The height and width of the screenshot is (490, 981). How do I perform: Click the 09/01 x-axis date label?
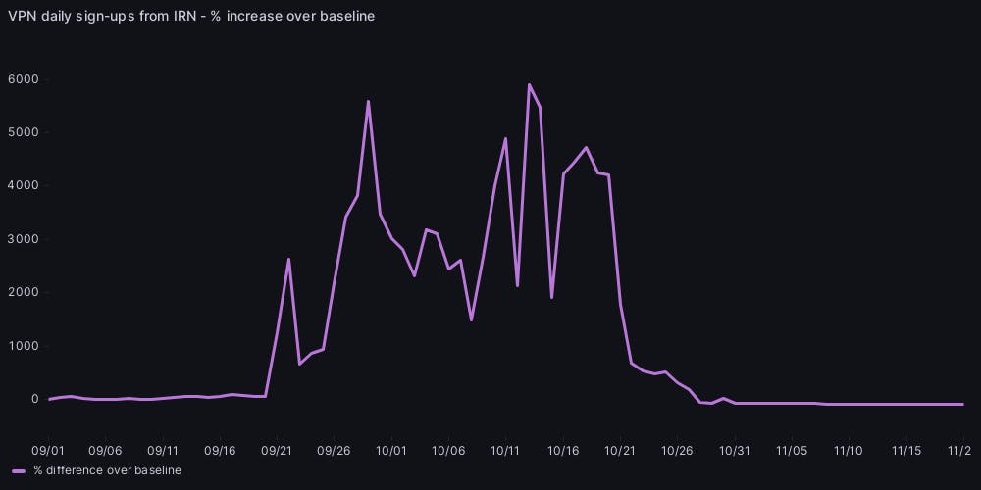(x=49, y=451)
